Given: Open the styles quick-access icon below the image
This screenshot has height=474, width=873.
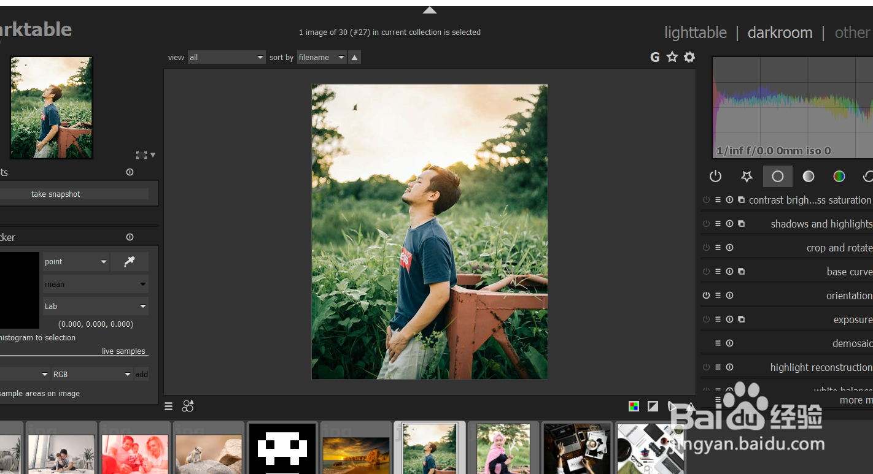Looking at the screenshot, I should (188, 406).
